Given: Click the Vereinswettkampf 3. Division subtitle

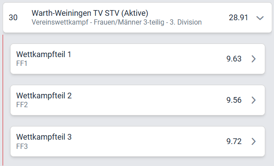Looking at the screenshot, I should [117, 22].
